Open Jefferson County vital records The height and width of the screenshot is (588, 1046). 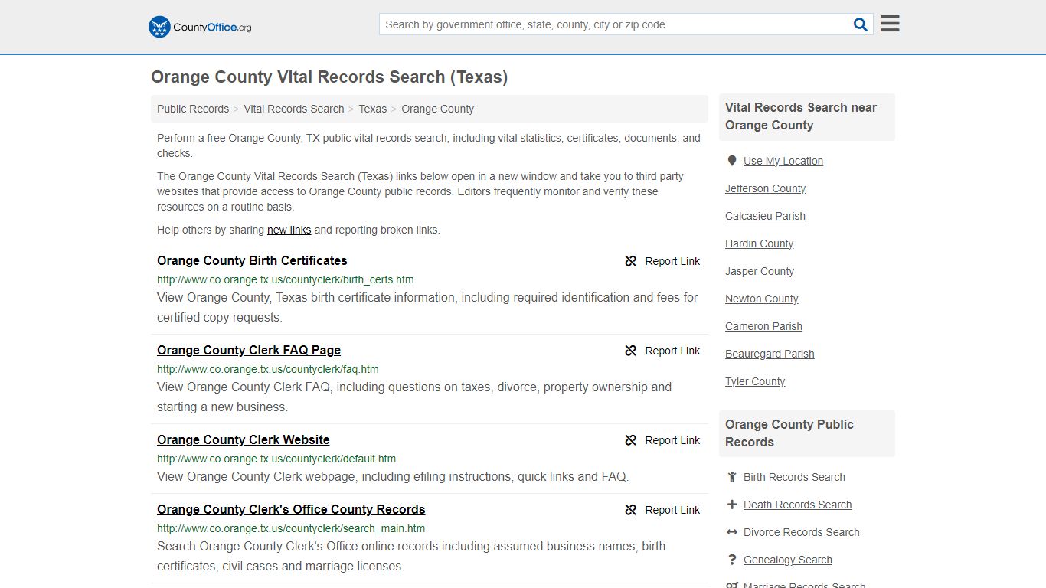[766, 188]
